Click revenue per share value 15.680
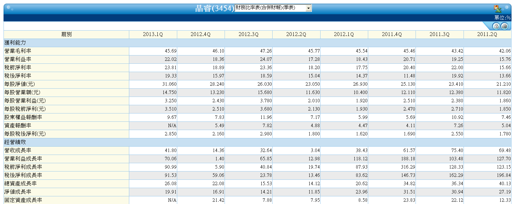The image size is (516, 204). tap(265, 92)
